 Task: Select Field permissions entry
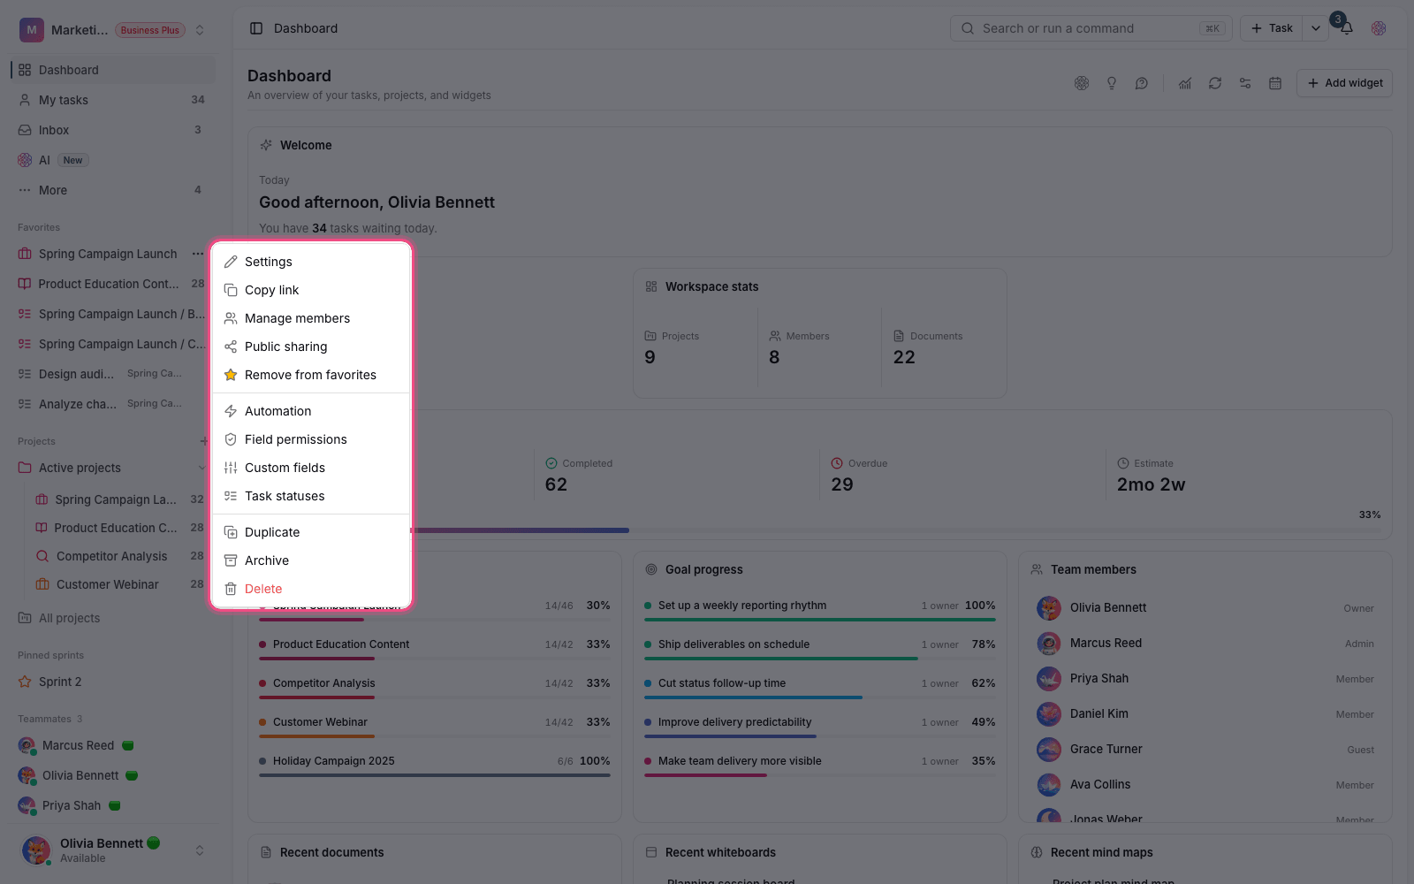[x=311, y=439]
